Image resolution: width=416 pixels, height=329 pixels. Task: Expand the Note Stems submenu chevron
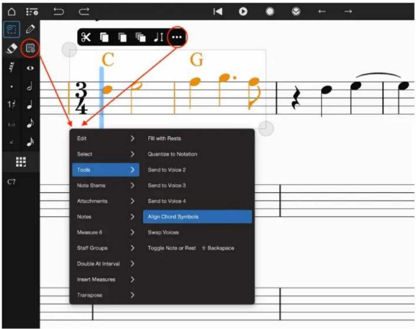133,185
